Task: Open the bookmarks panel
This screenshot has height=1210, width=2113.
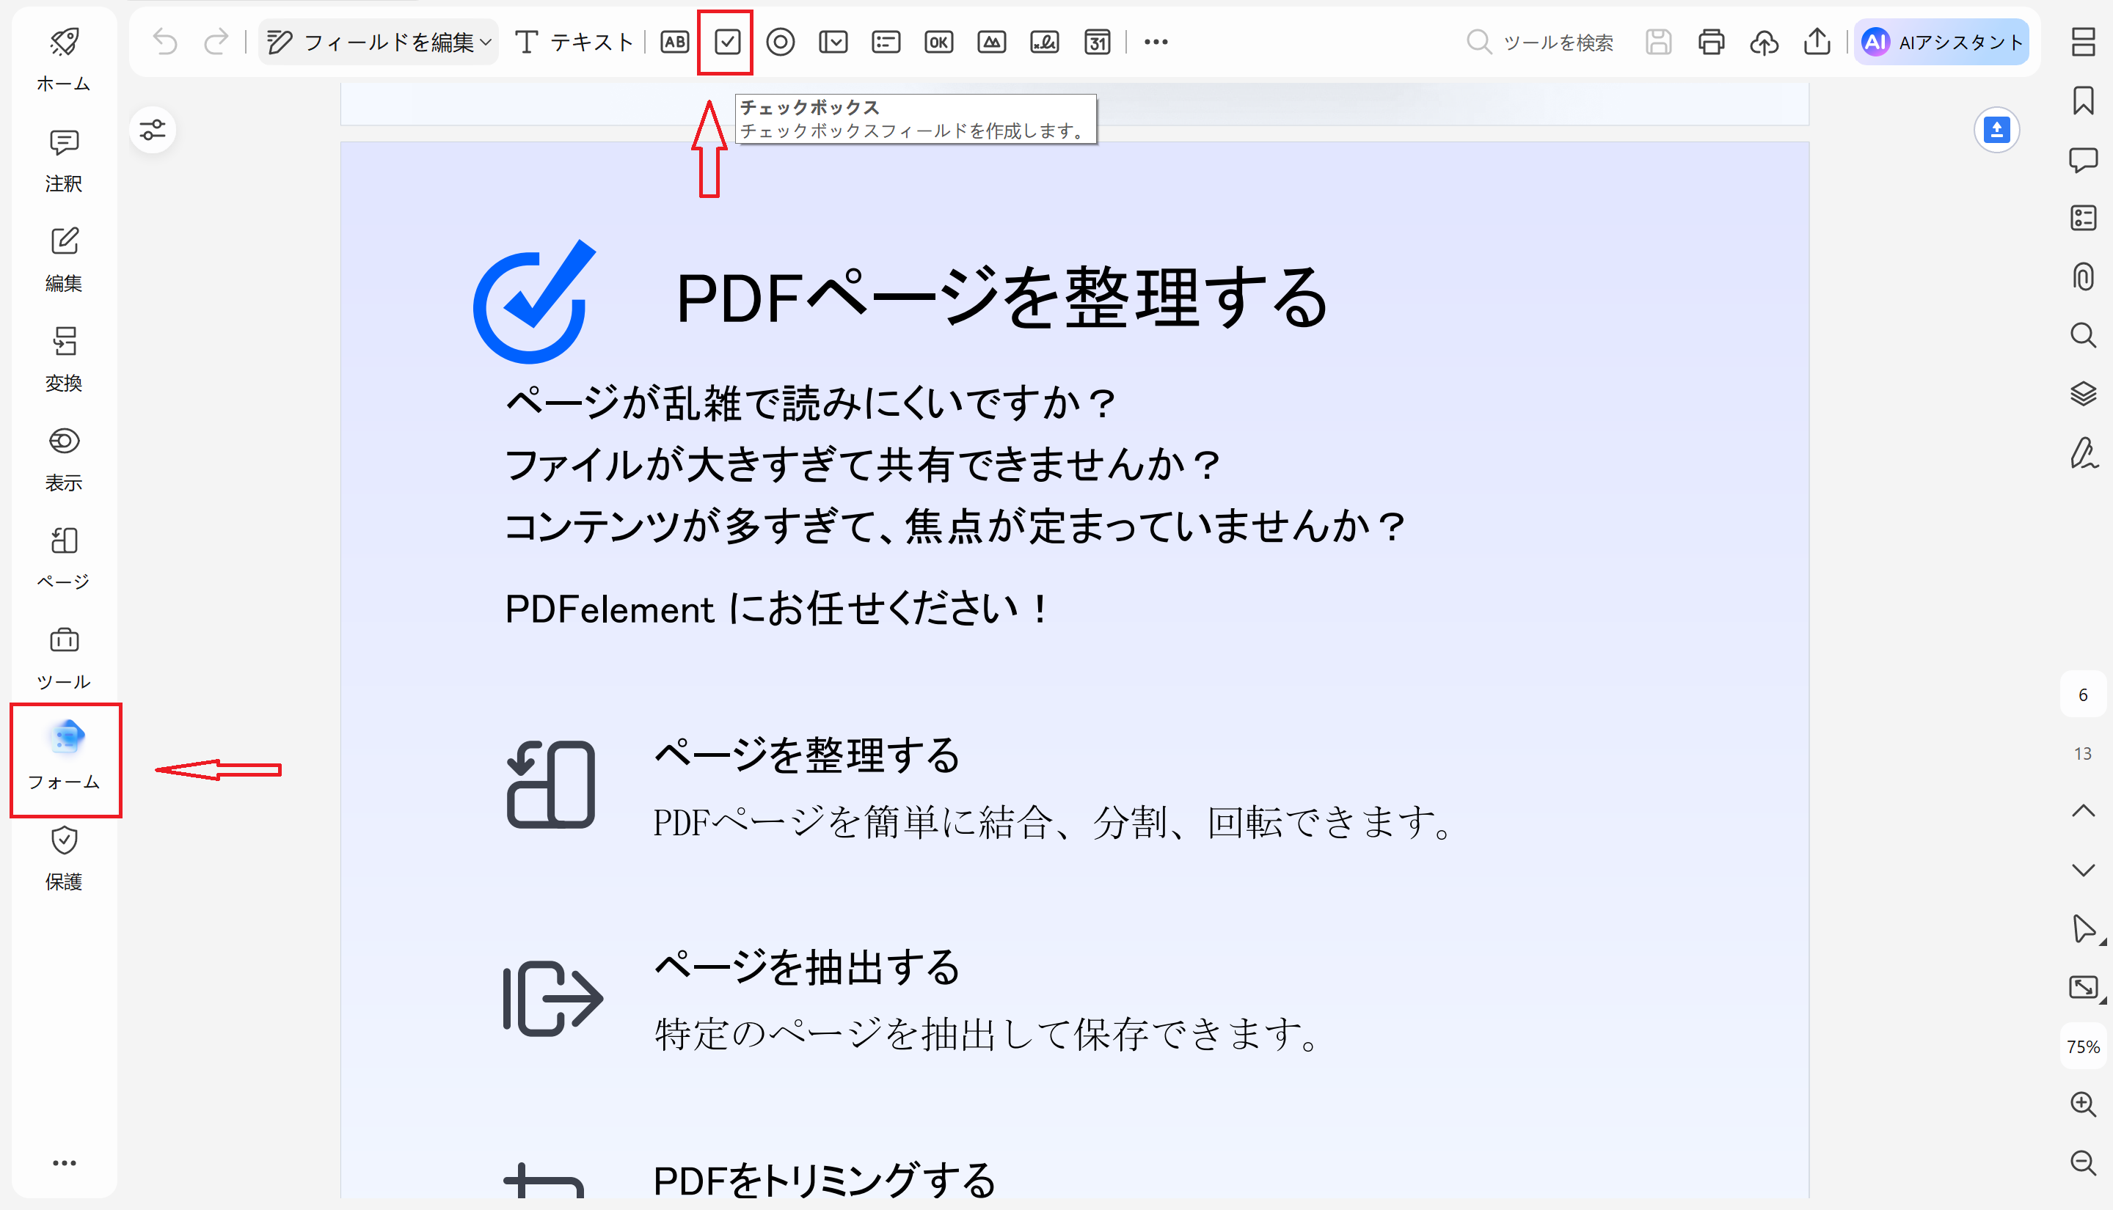Action: click(2083, 100)
